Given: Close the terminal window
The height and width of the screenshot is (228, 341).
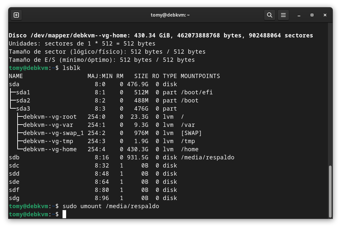Looking at the screenshot, I should [325, 15].
